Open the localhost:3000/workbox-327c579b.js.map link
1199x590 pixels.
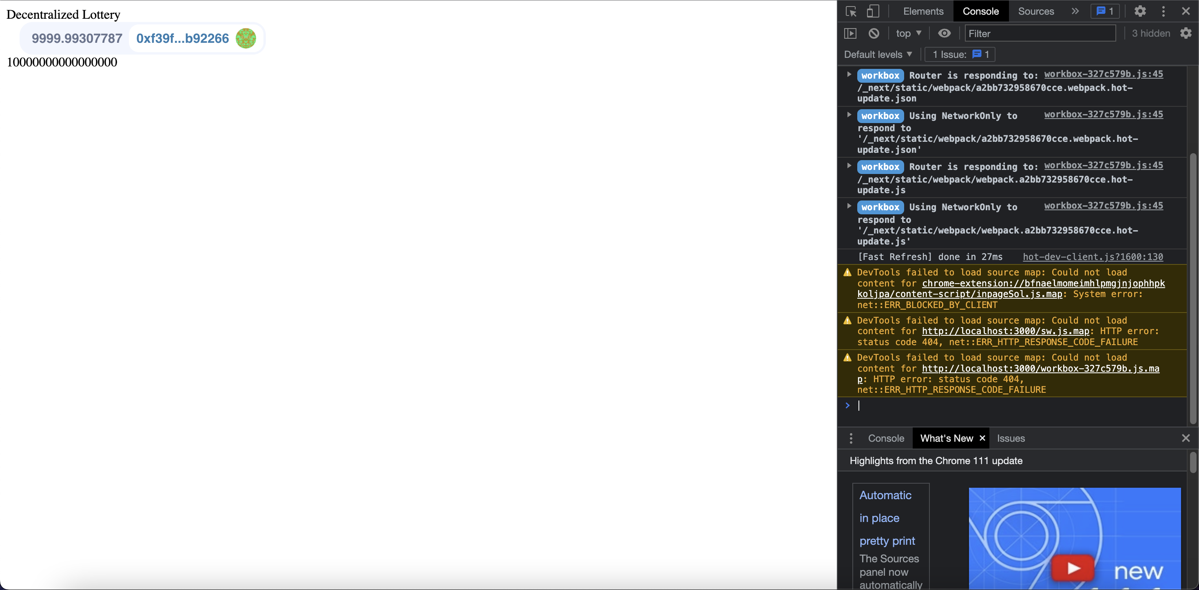tap(1040, 368)
